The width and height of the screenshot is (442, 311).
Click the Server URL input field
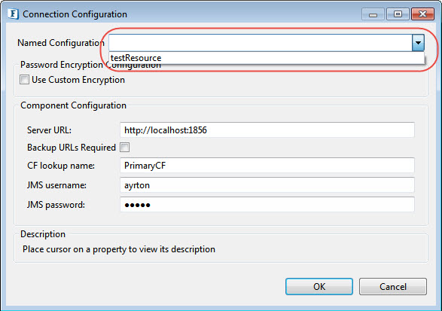[267, 130]
